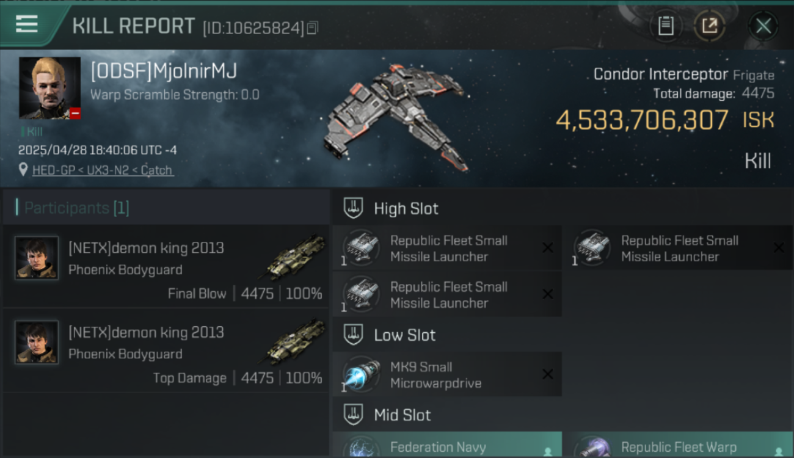Select the Federation Navy mid slot item
Screen dimensions: 794x458
pyautogui.click(x=446, y=445)
